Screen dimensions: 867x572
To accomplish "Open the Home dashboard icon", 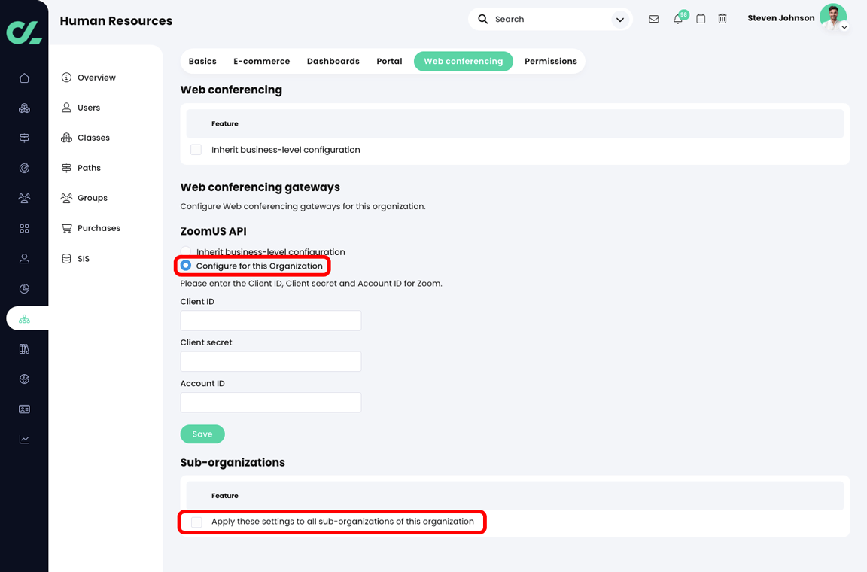I will tap(24, 78).
